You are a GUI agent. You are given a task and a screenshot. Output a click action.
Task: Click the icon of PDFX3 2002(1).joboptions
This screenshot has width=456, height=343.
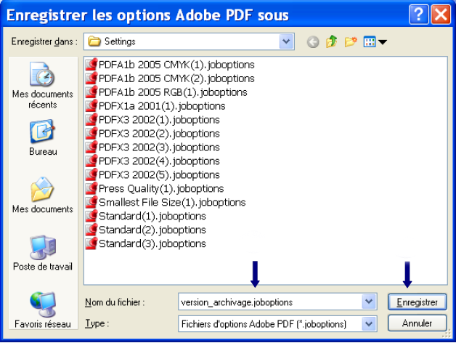click(91, 119)
